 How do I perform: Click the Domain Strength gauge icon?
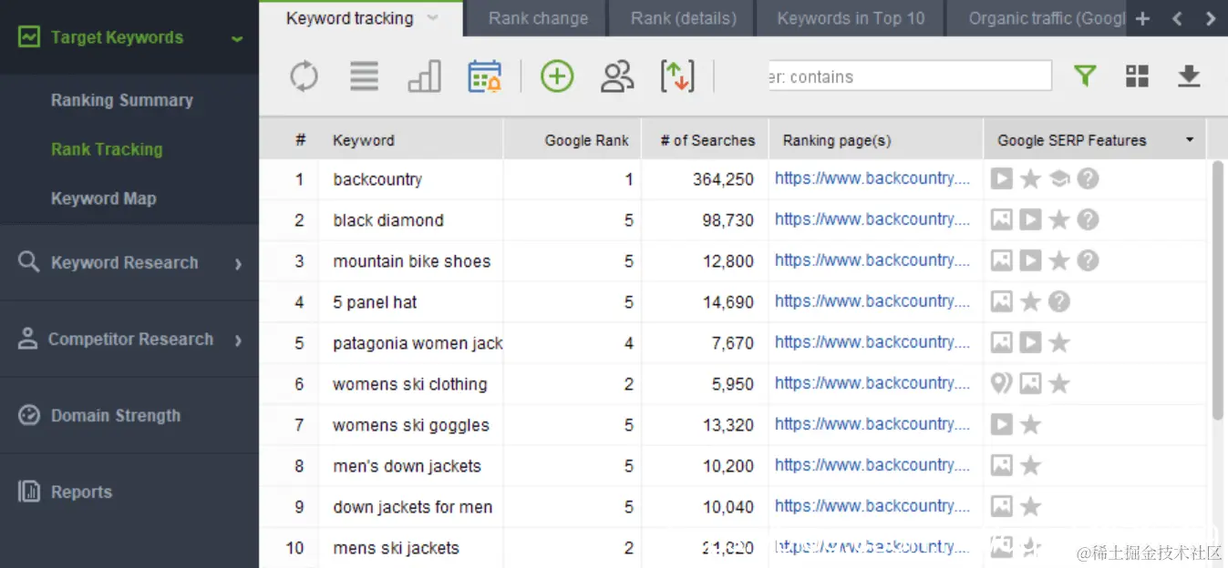[29, 415]
